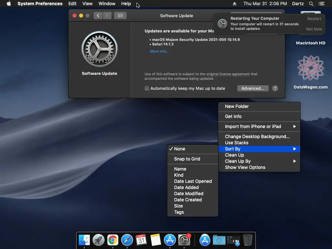
Task: Open Notes app in the Dock
Action: (155, 240)
